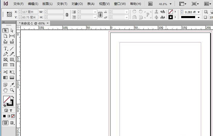213x136 pixels.
Task: Select the Gradient Swatch tool
Action: point(5,78)
